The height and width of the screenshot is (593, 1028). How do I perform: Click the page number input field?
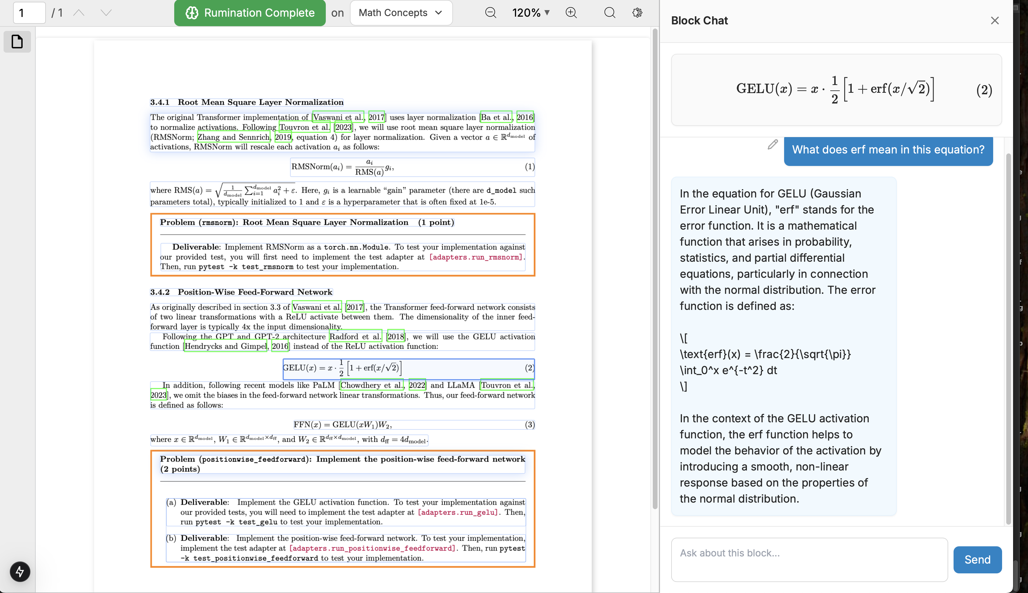(29, 12)
